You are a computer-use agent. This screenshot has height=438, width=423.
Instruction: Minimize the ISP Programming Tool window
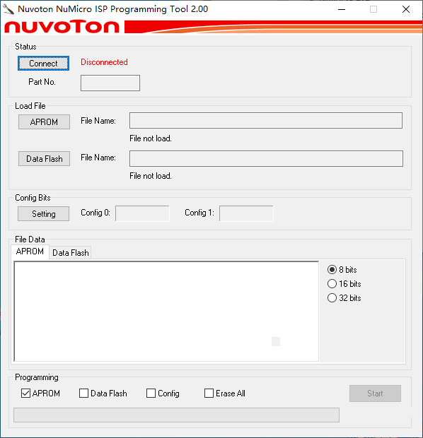click(x=342, y=9)
